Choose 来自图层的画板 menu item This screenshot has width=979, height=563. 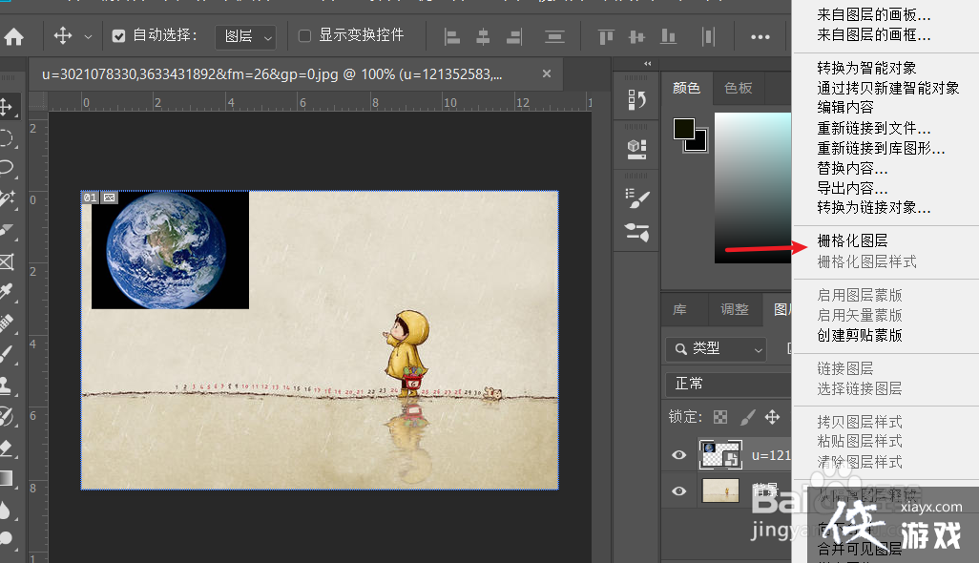click(x=873, y=15)
